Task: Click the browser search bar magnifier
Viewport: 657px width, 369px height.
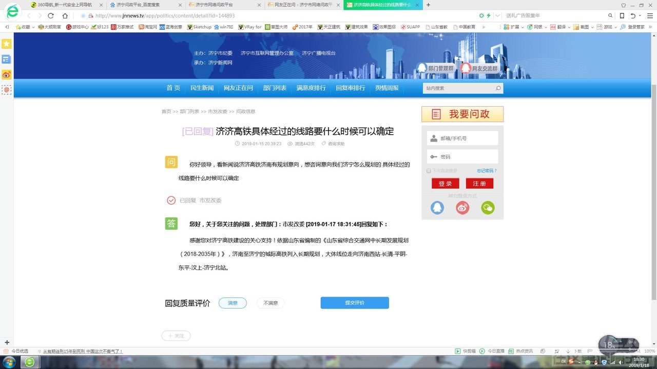Action: tap(610, 16)
